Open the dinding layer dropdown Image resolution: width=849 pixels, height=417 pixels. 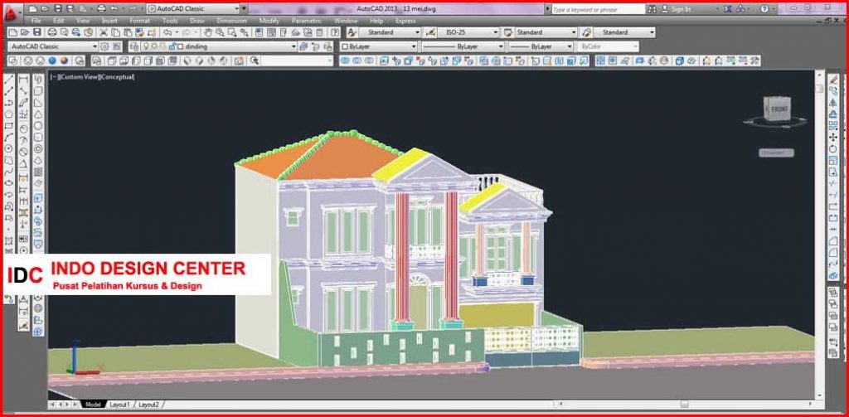pos(294,46)
